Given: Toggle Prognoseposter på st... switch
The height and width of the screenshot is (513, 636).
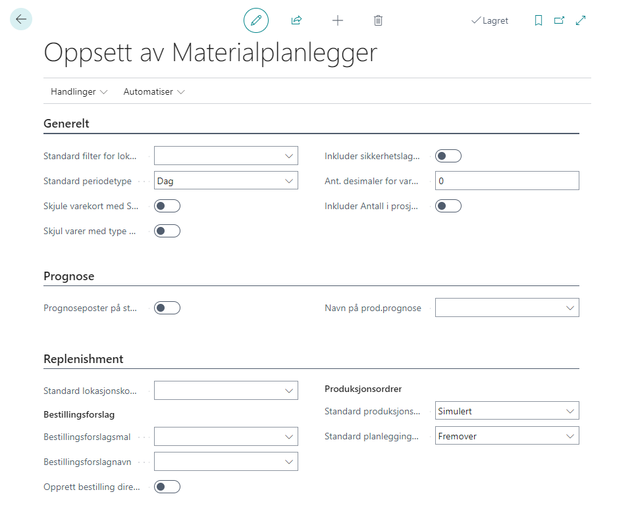Looking at the screenshot, I should point(167,308).
